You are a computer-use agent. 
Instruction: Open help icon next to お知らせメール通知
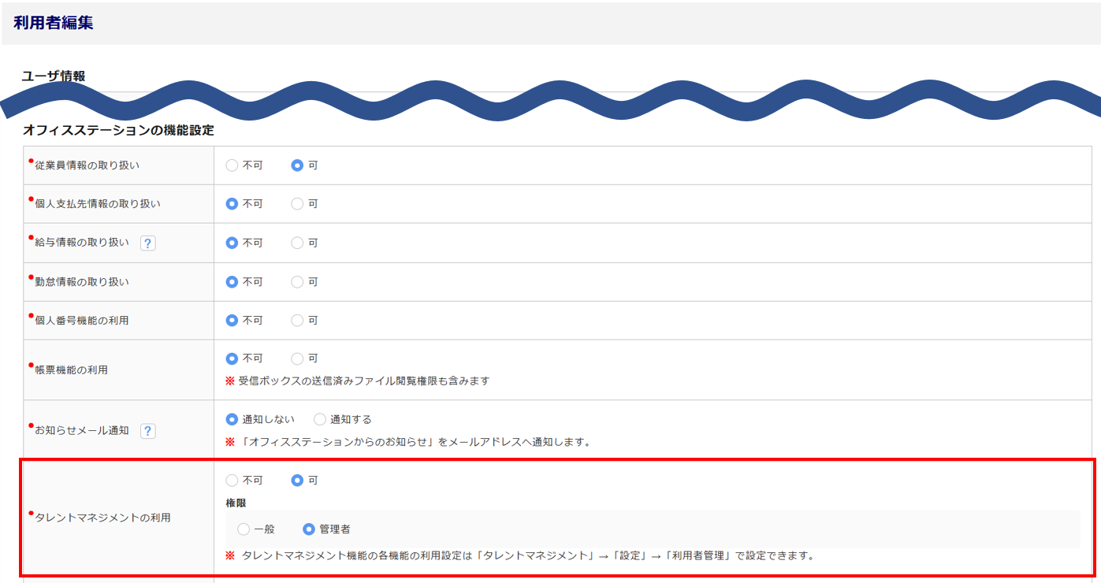pyautogui.click(x=148, y=431)
